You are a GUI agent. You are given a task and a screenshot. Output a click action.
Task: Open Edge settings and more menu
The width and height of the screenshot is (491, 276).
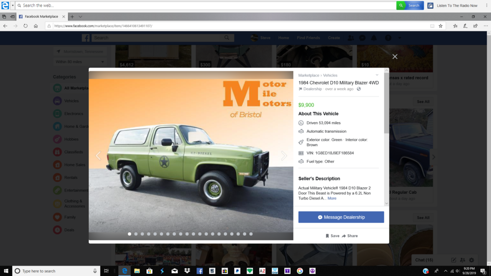pyautogui.click(x=486, y=26)
